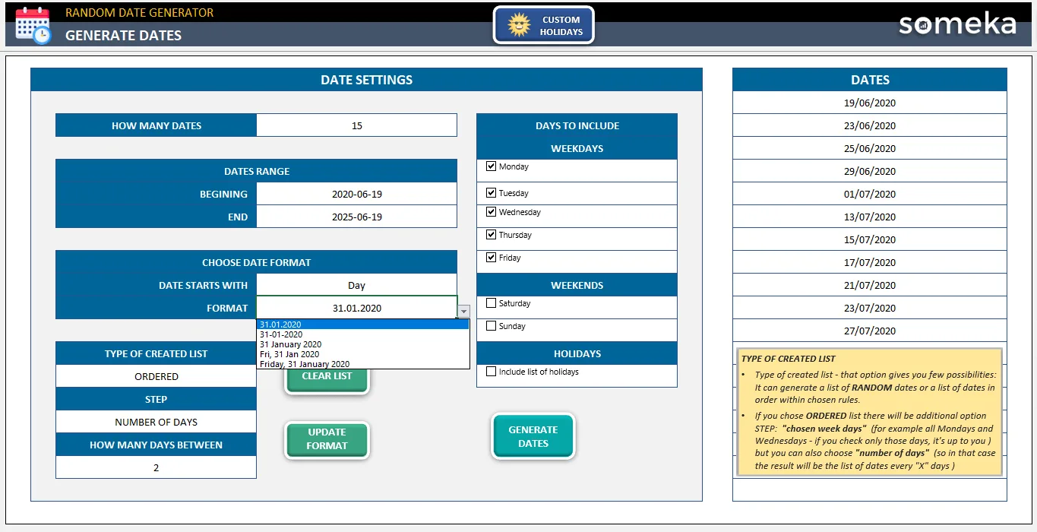
Task: Select the End date field 2025-06-19
Action: (356, 217)
